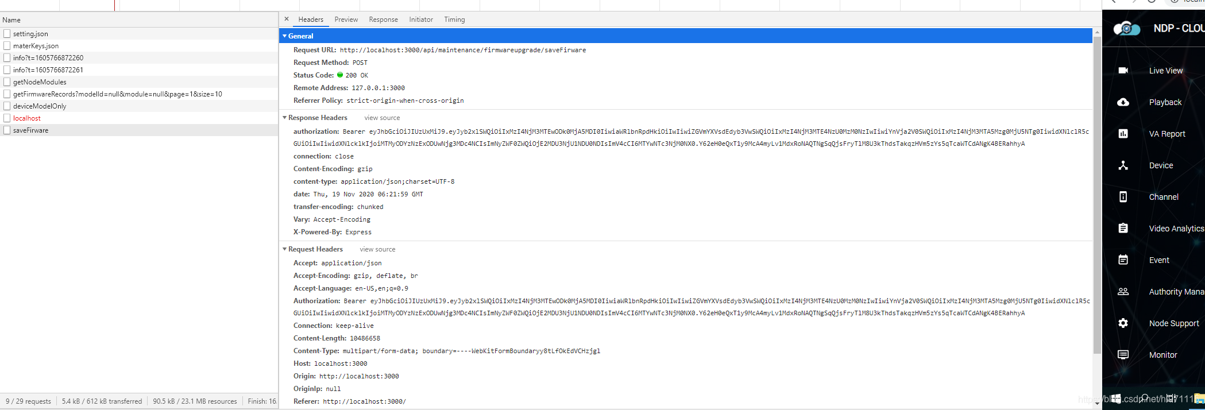The width and height of the screenshot is (1205, 410).
Task: Collapse the Response Headers section
Action: coord(284,117)
